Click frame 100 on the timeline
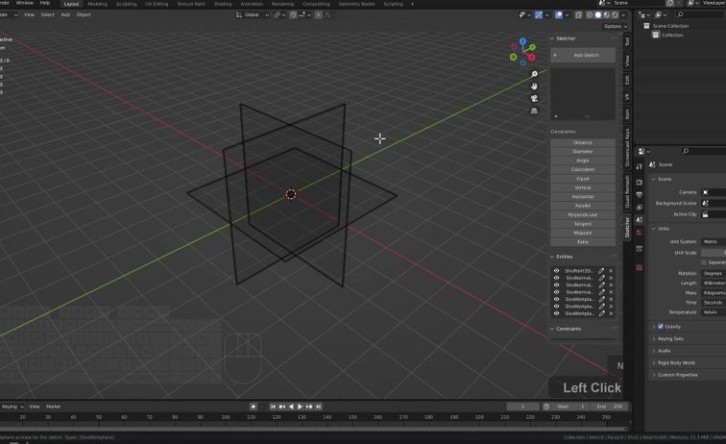This screenshot has height=444, width=726. tap(226, 418)
